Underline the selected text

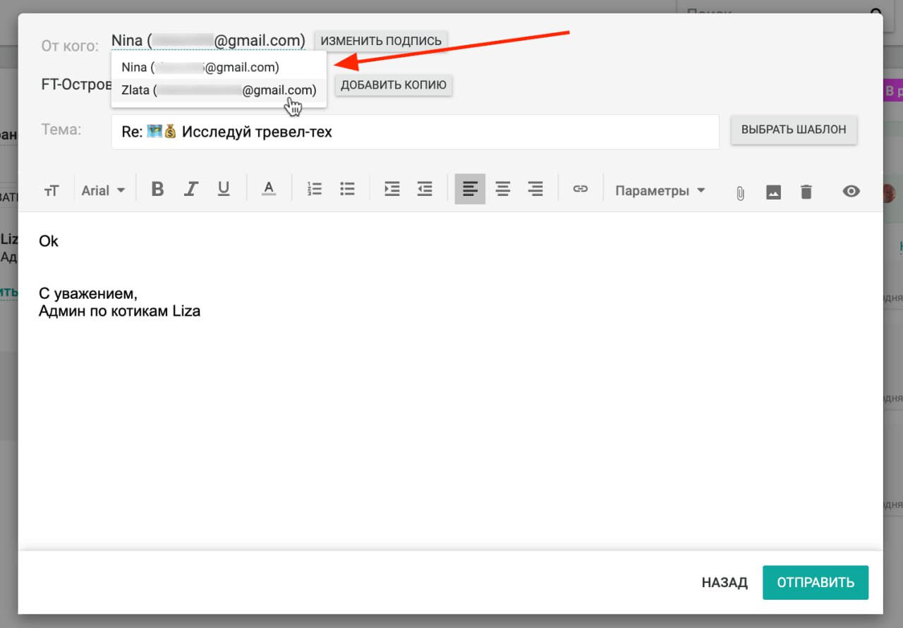[x=224, y=190]
